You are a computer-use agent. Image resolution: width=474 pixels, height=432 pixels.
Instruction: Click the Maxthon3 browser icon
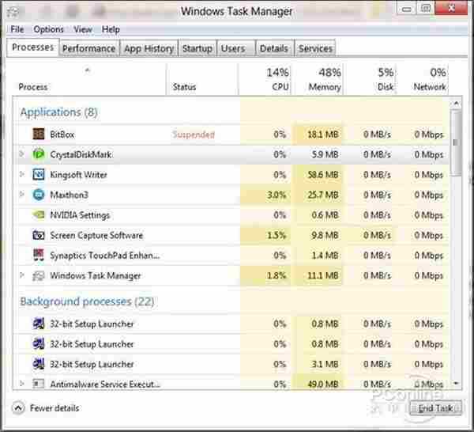tap(39, 195)
